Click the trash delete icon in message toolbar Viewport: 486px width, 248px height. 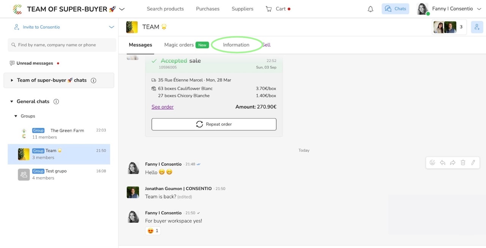coord(463,163)
